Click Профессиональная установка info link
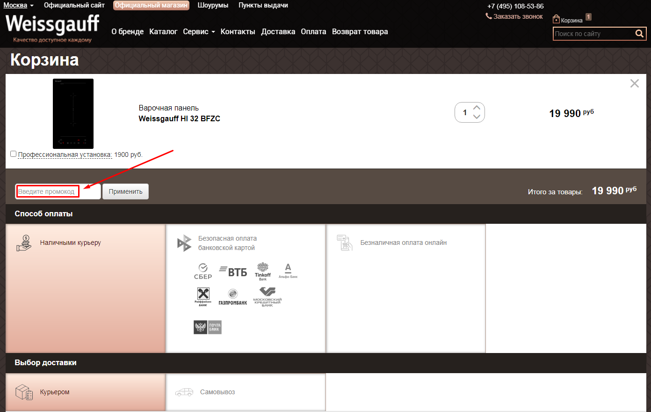This screenshot has height=412, width=651. click(x=65, y=154)
